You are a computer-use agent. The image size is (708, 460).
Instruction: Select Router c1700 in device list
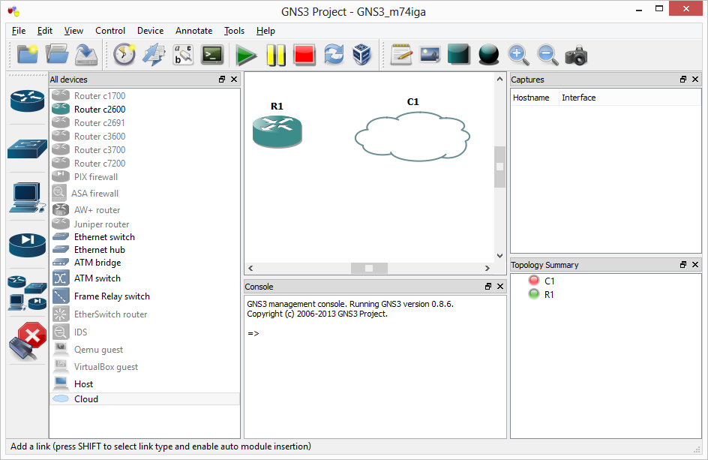click(x=145, y=96)
